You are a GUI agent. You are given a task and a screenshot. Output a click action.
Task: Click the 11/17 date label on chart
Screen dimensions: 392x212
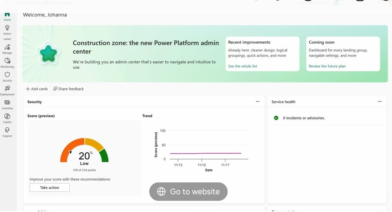(225, 165)
